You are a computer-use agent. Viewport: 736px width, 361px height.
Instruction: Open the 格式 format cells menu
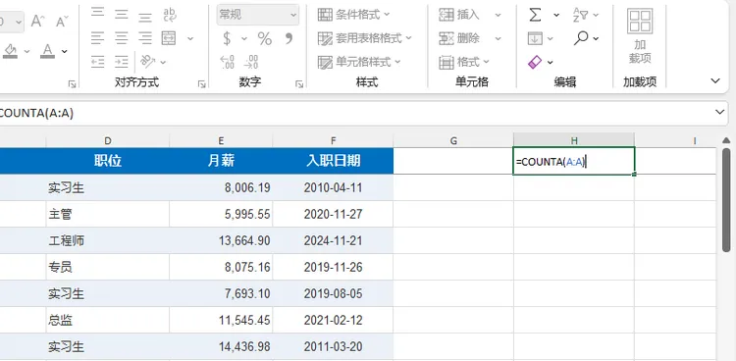pos(464,62)
